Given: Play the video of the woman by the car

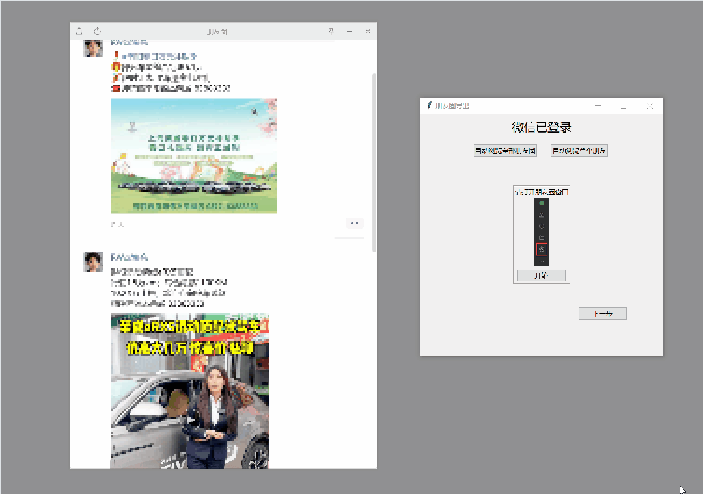Looking at the screenshot, I should (x=189, y=390).
